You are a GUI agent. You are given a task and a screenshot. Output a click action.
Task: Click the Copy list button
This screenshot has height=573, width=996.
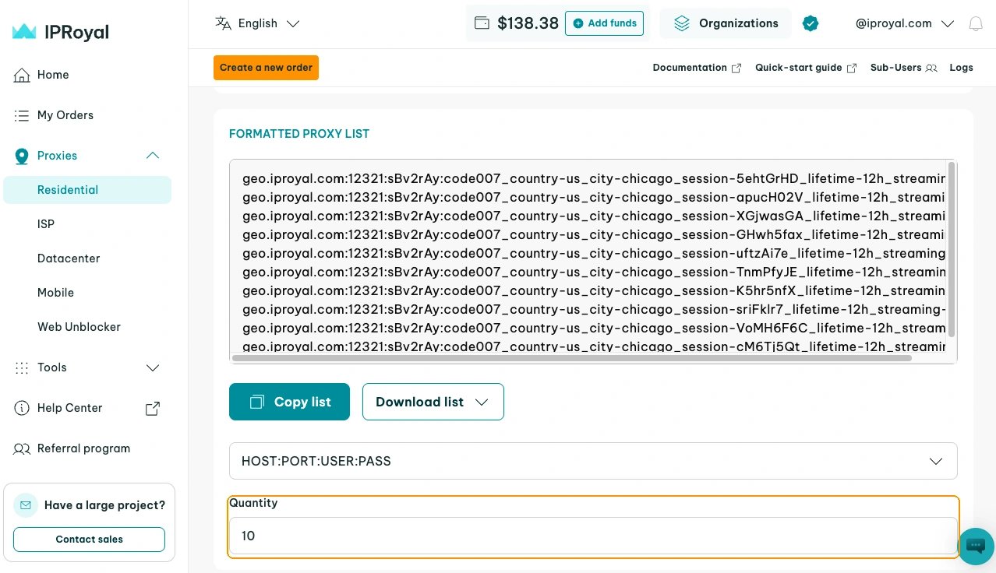pyautogui.click(x=289, y=402)
